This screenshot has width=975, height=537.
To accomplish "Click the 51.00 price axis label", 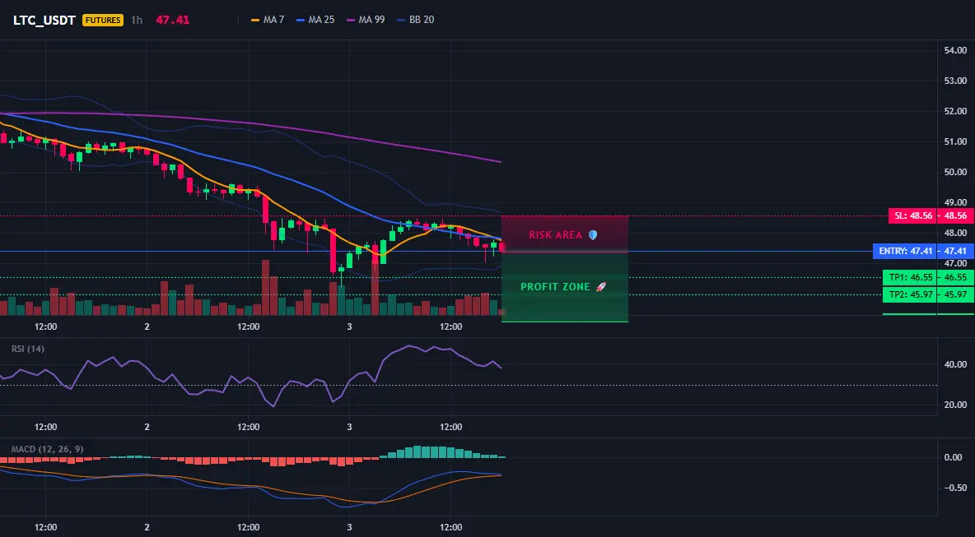I will click(955, 141).
